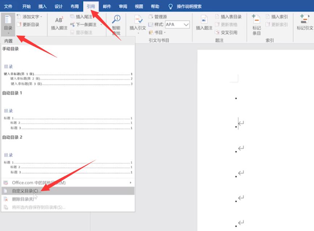Click the 添加文字 add text icon
Screen dimensions: 314x231
pyautogui.click(x=19, y=16)
